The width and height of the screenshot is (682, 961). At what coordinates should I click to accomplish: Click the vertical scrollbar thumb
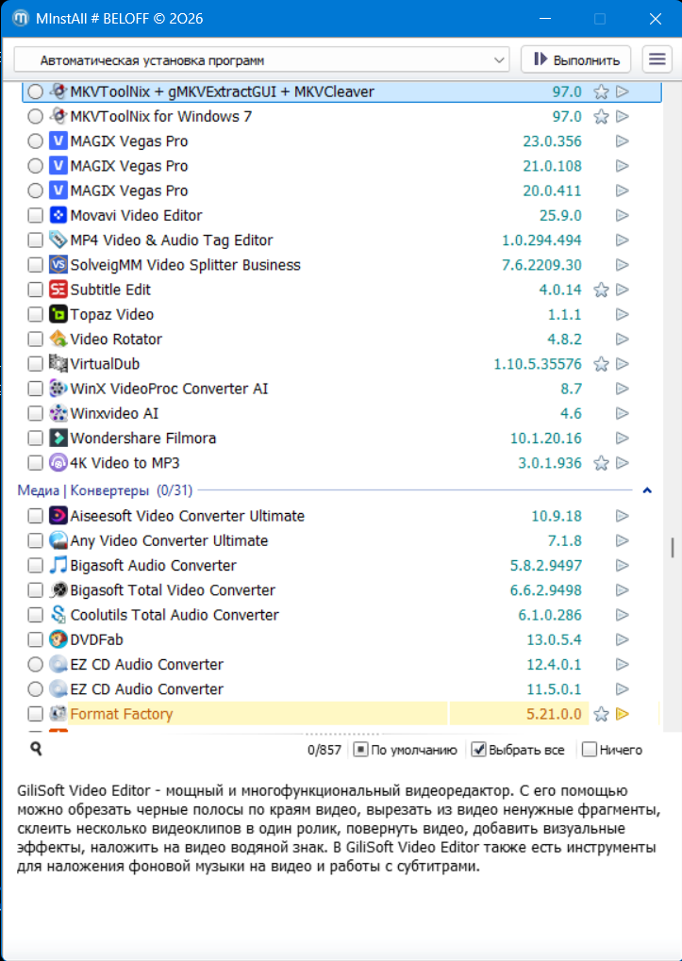pyautogui.click(x=673, y=547)
